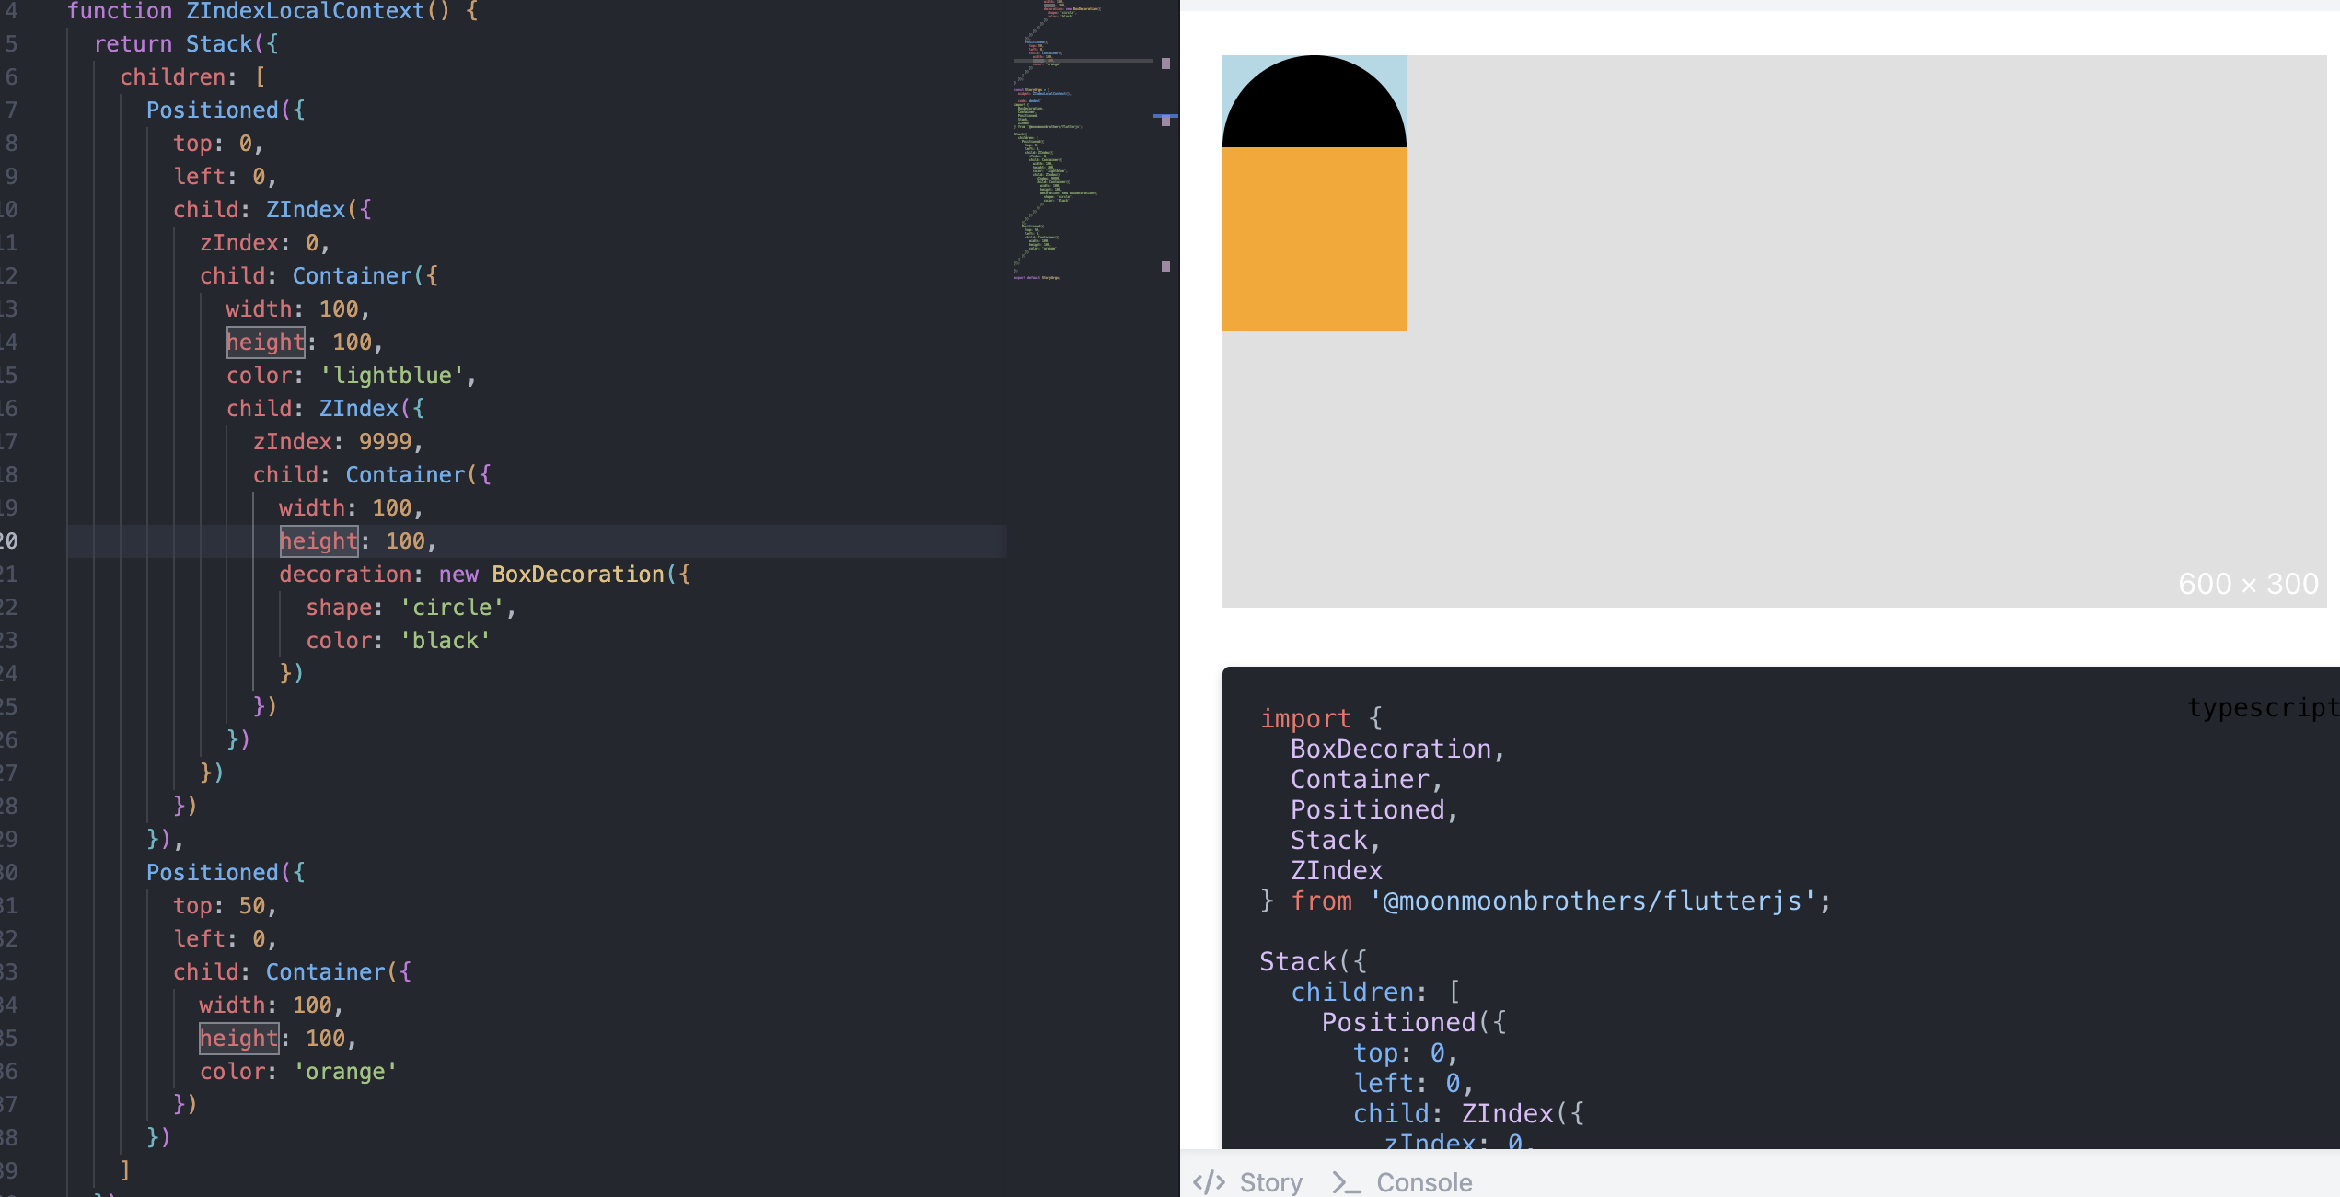Click the zIndex 9999 value in editor
The image size is (2340, 1197).
click(385, 441)
